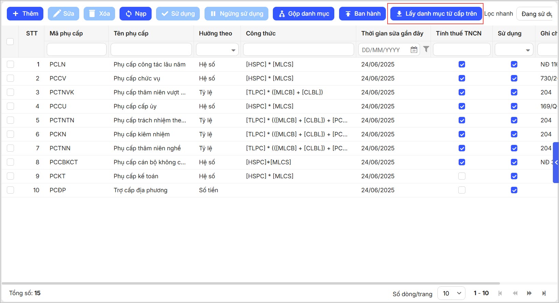Viewport: 559px width, 303px height.
Task: Click the [HSPC]*[MLCS] formula cell
Action: pyautogui.click(x=268, y=162)
